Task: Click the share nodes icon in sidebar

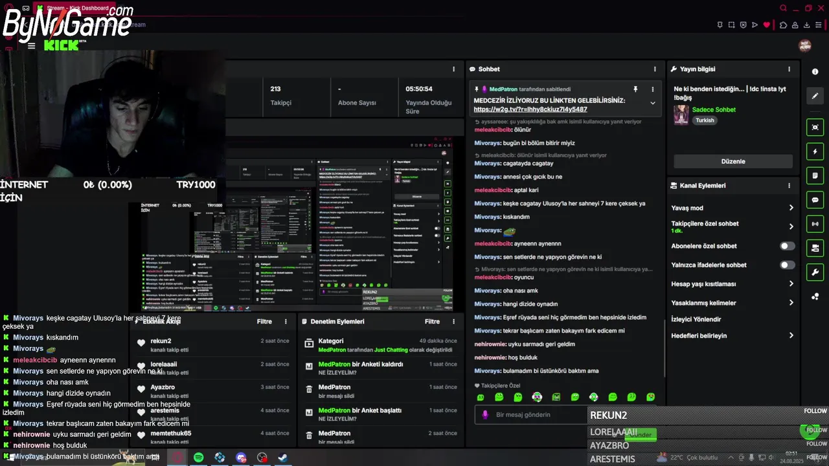Action: point(815,296)
